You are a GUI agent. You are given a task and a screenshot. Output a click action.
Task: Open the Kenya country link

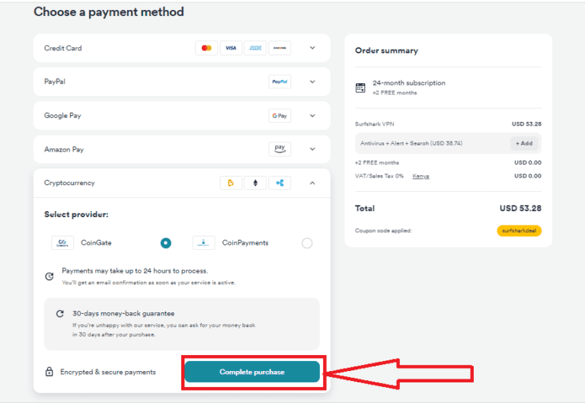[420, 176]
